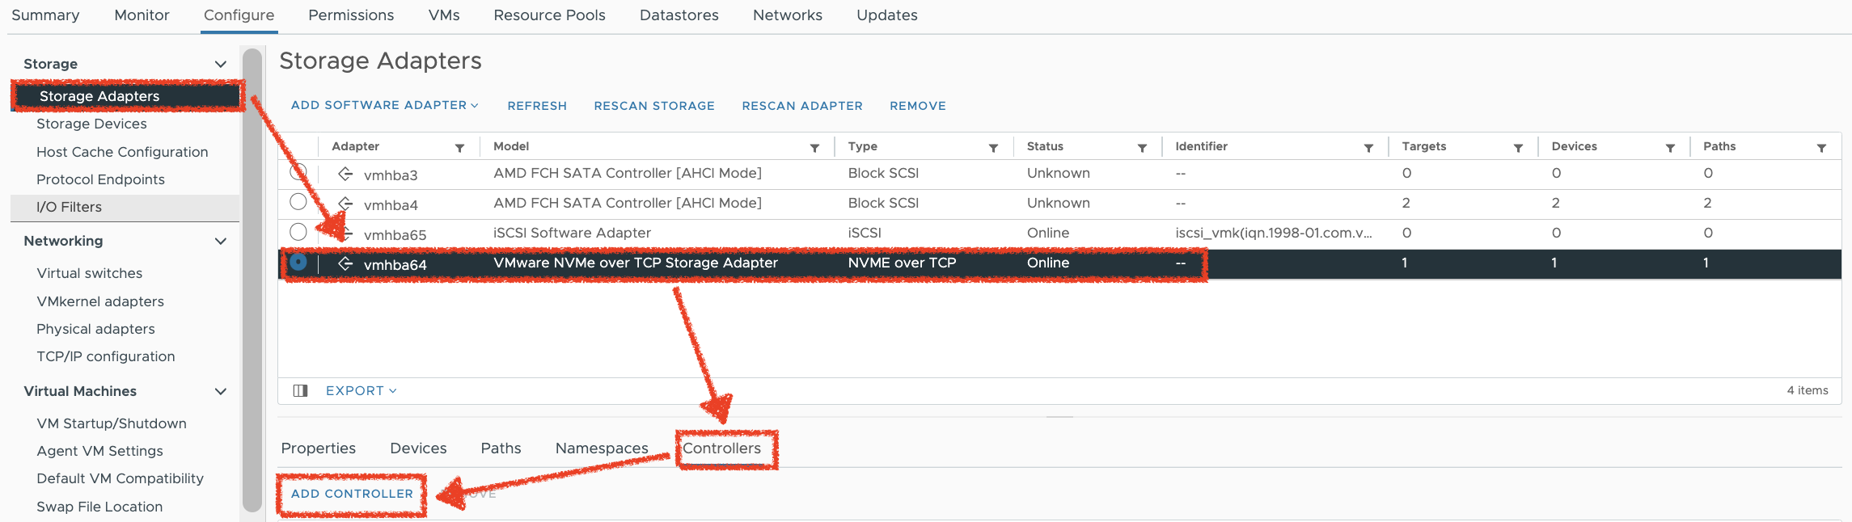Select the vmhba3 adapter radio button
The width and height of the screenshot is (1852, 522).
[298, 172]
